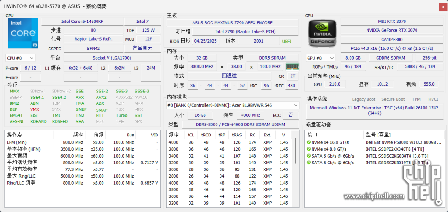Click the Intel Core i5 logo
Screen dimensions: 448x212
pyautogui.click(x=23, y=33)
